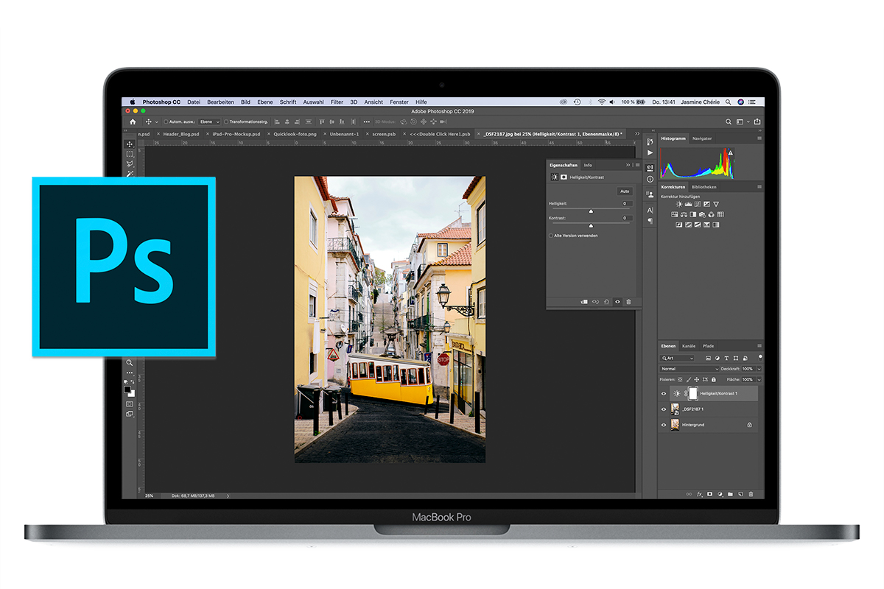Image resolution: width=884 pixels, height=589 pixels.
Task: Enable the Autom. ausw. checkbox
Action: pos(166,121)
